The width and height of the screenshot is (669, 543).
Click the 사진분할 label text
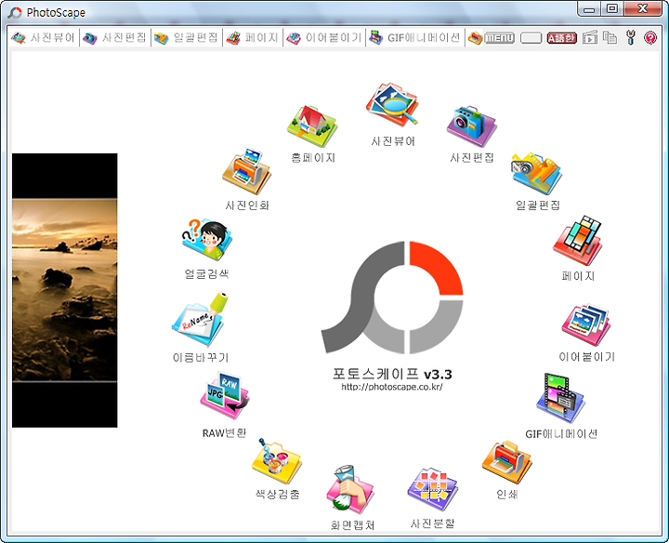point(432,523)
